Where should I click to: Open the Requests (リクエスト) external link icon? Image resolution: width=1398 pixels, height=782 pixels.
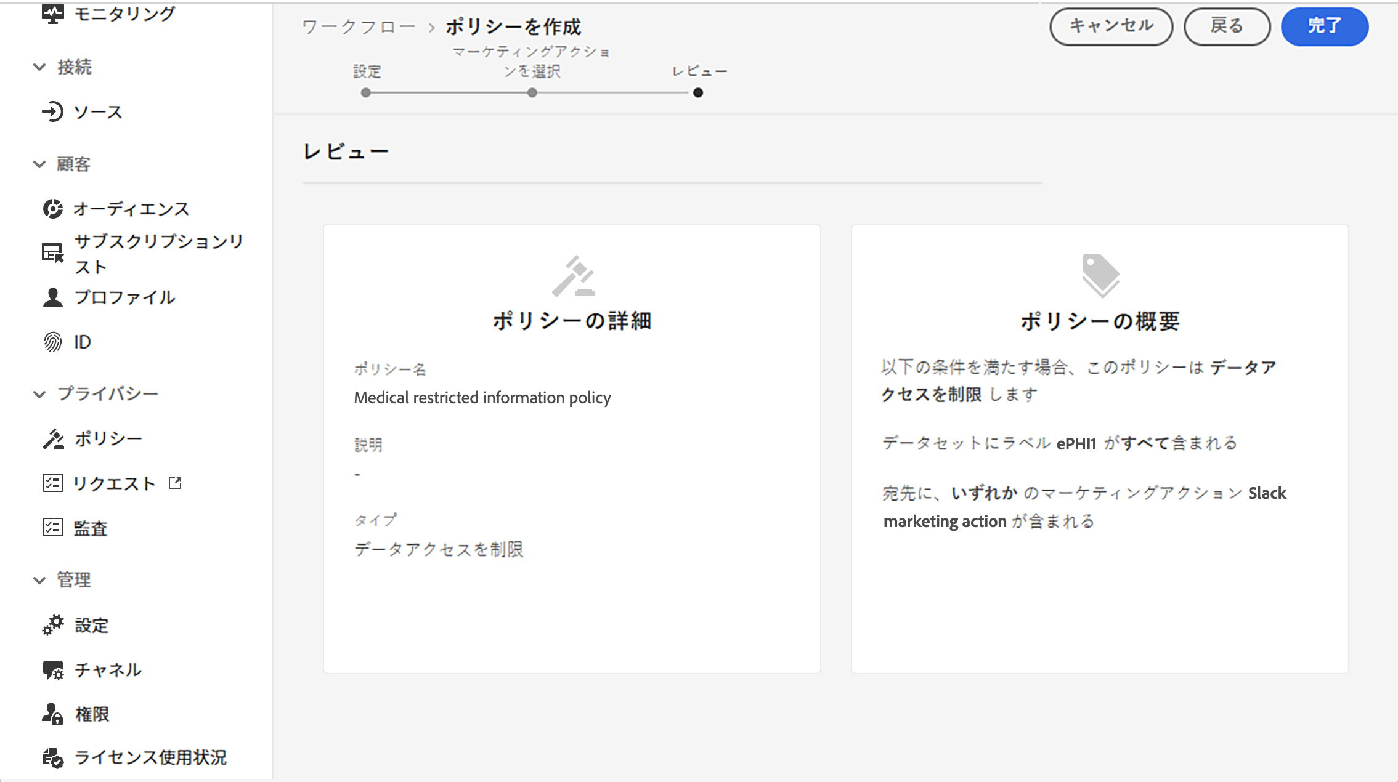pos(175,483)
